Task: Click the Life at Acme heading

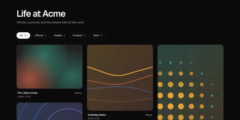Action: [41, 13]
